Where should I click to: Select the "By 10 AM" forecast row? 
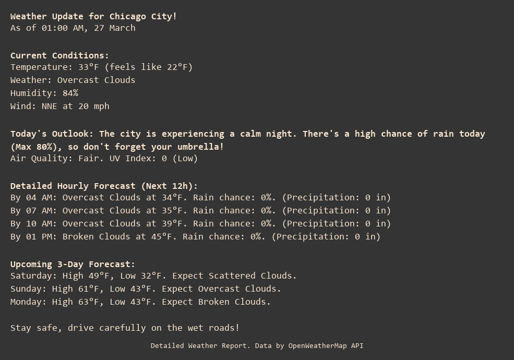[x=200, y=224]
